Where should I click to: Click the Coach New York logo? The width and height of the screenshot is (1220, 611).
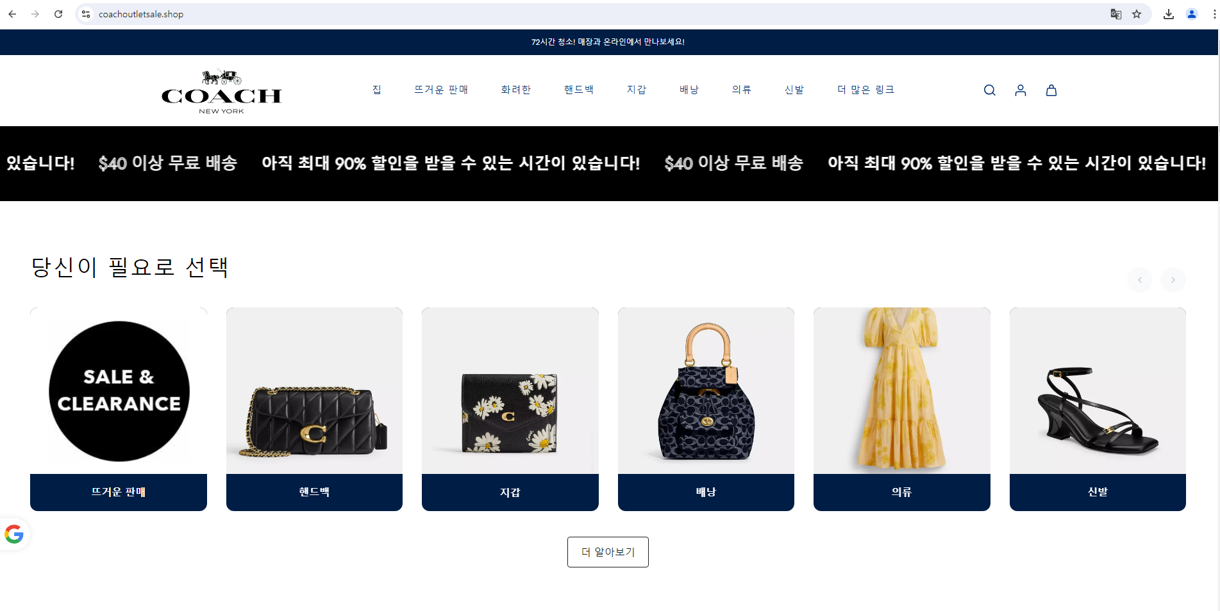point(221,91)
